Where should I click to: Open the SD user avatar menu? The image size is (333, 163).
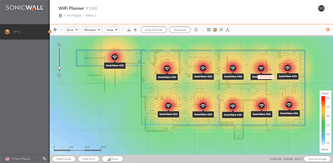pyautogui.click(x=321, y=9)
